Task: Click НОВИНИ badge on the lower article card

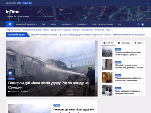Action: 57,105
